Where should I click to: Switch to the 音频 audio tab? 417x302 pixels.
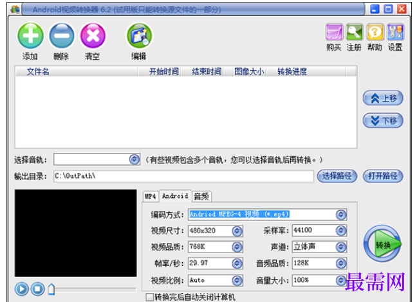click(x=201, y=197)
